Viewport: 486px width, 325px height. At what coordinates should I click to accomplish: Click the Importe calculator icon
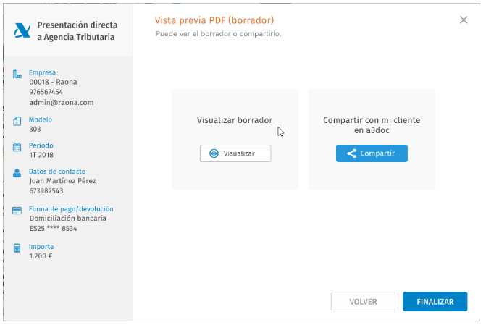[x=17, y=248]
